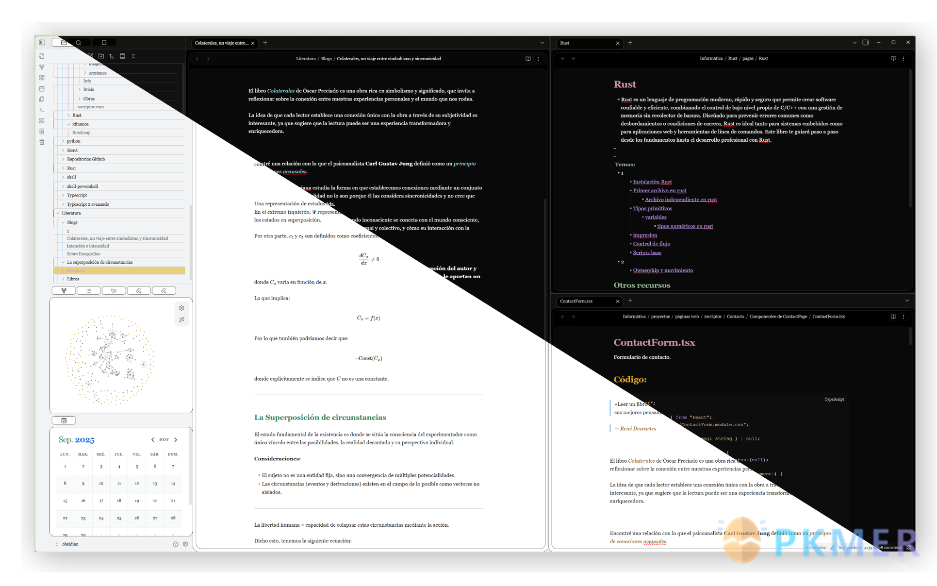
Task: Toggle reading view in Colaterales pane
Action: click(528, 59)
